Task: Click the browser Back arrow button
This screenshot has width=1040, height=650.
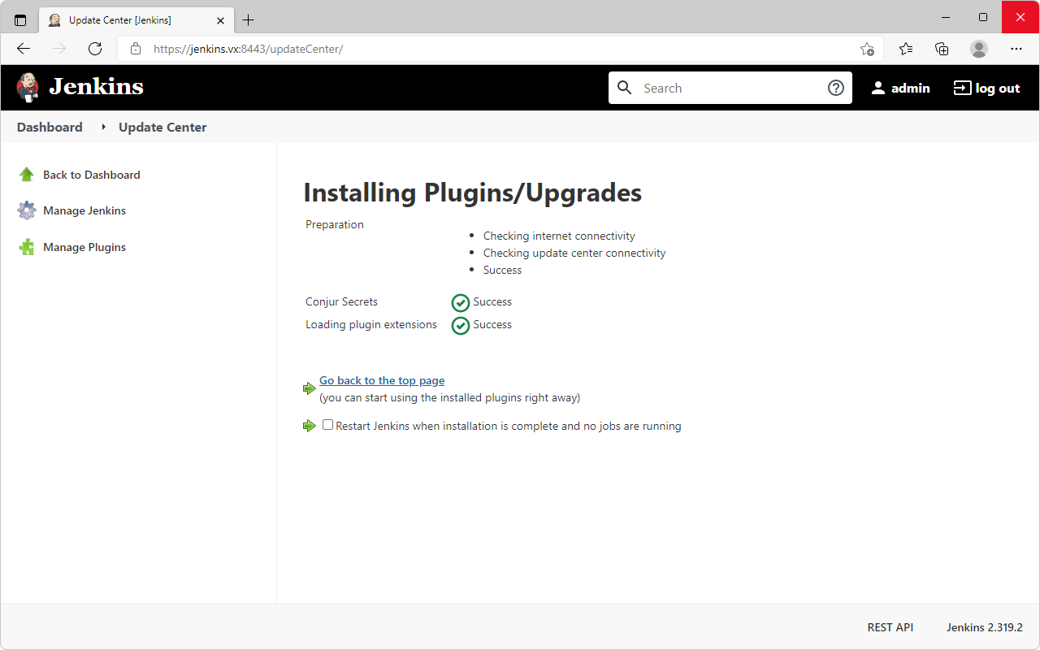Action: [24, 49]
